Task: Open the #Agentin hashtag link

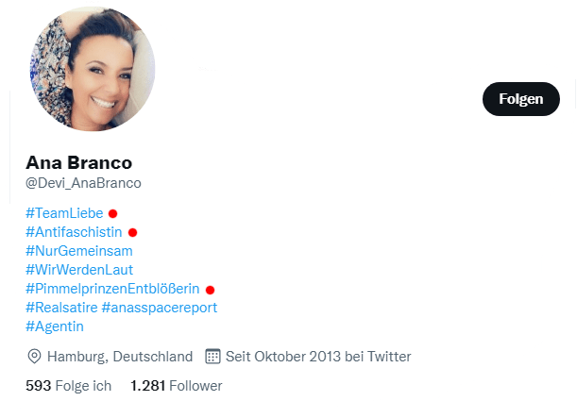Action: tap(55, 326)
